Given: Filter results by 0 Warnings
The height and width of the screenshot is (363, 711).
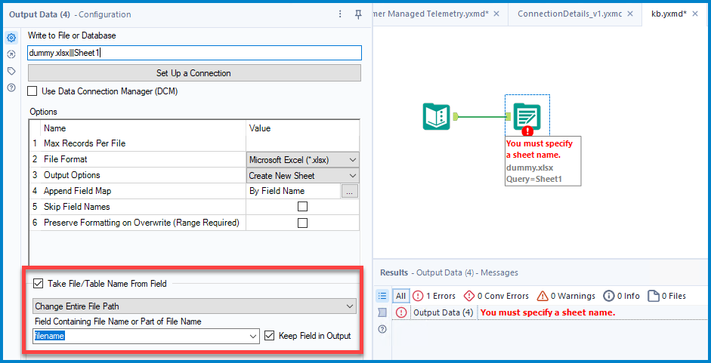Looking at the screenshot, I should click(566, 296).
